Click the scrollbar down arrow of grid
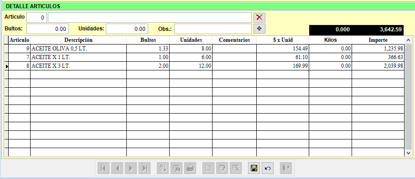The height and width of the screenshot is (179, 415). click(408, 153)
